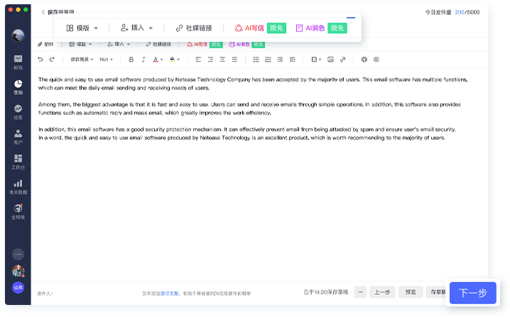
Task: Open 海关数据 customs data in sidebar
Action: [18, 187]
